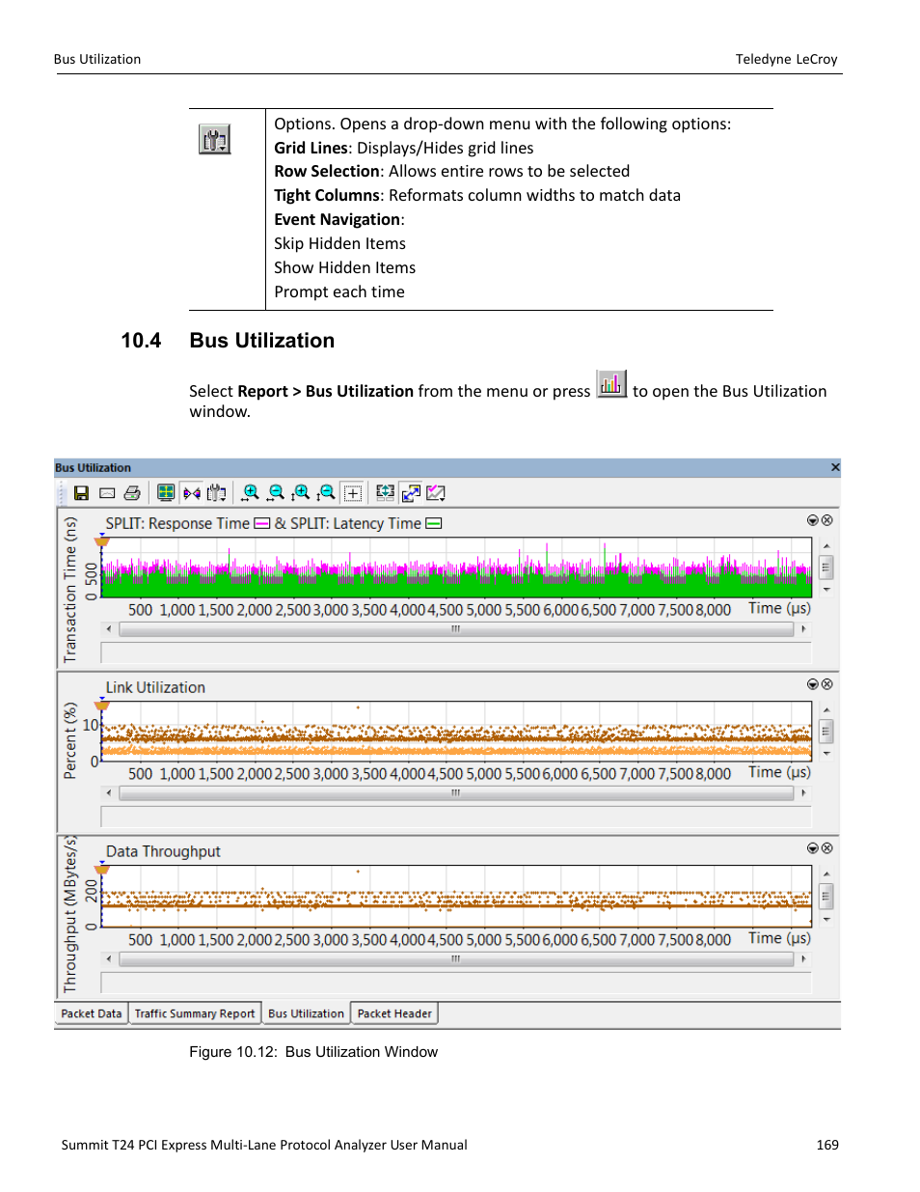Screen dimensions: 920x1192
Task: Click up arrow of Data Throughput vertical scrollbar
Action: pyautogui.click(x=826, y=874)
